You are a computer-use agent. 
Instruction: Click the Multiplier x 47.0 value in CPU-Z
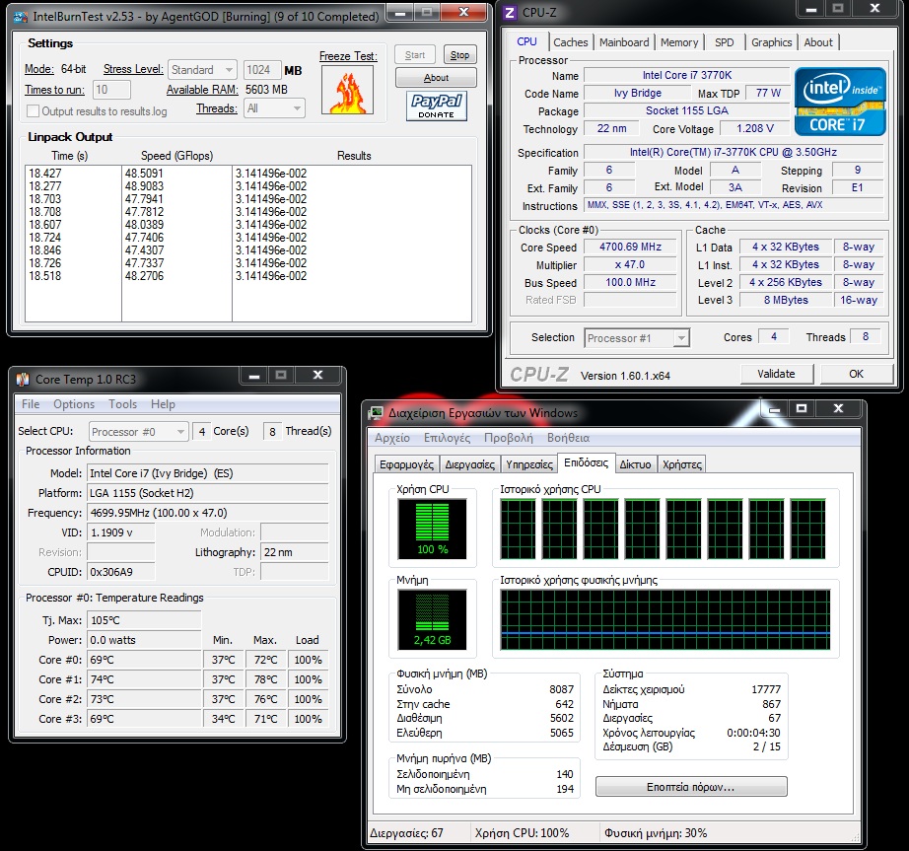point(630,265)
